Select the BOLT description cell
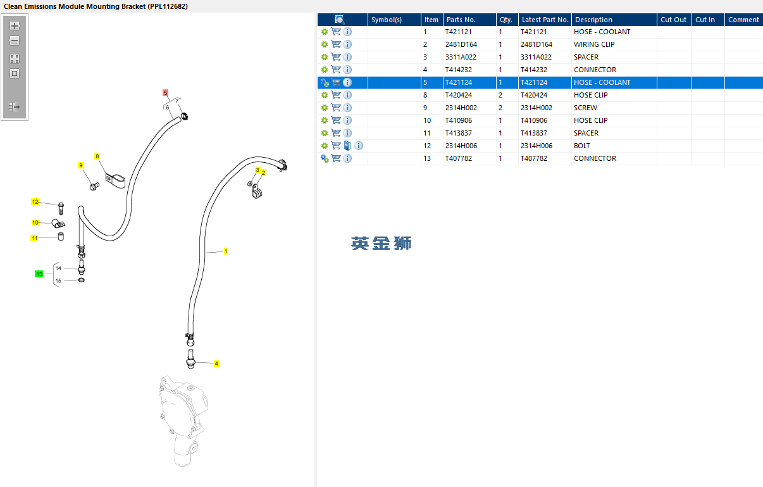 [614, 146]
